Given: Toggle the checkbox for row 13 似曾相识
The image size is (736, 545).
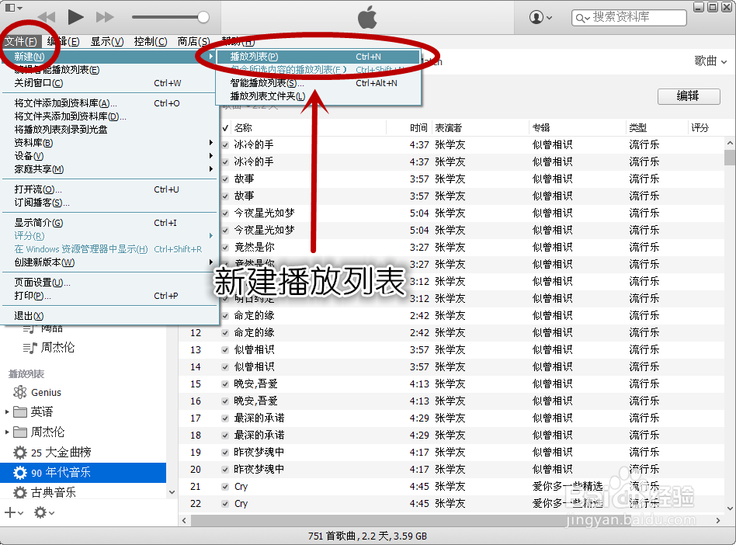Looking at the screenshot, I should [x=225, y=349].
